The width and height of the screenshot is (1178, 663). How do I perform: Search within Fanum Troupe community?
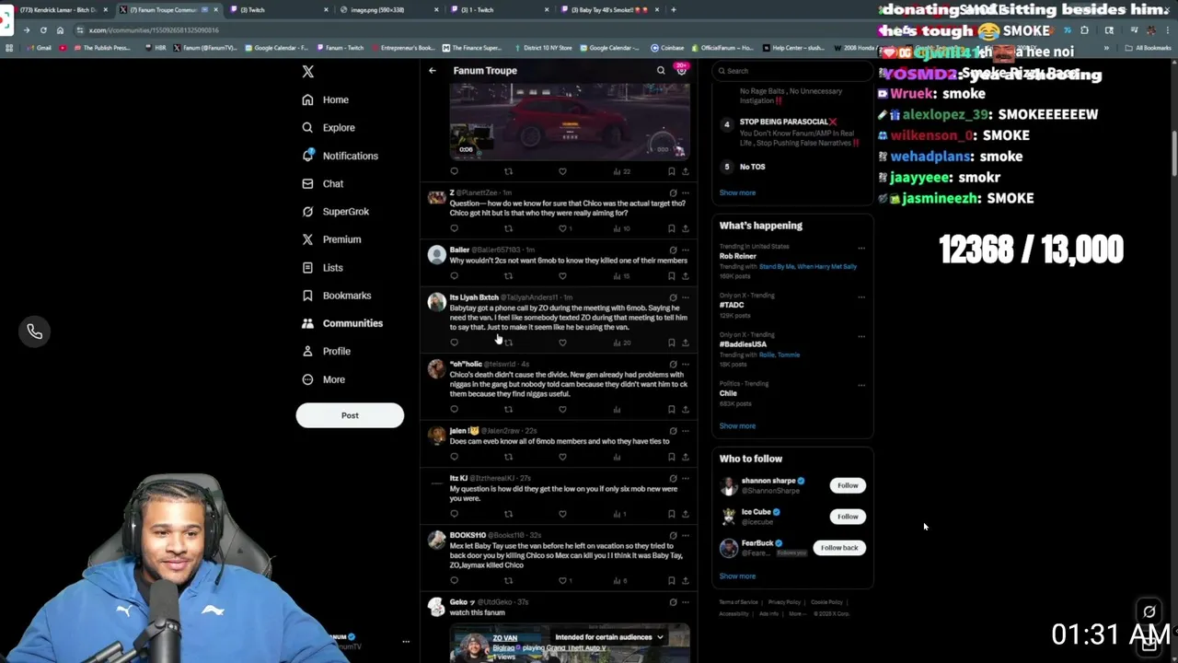click(661, 71)
